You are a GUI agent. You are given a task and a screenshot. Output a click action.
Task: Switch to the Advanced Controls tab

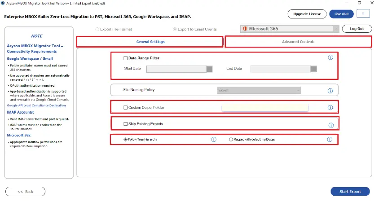pyautogui.click(x=298, y=42)
